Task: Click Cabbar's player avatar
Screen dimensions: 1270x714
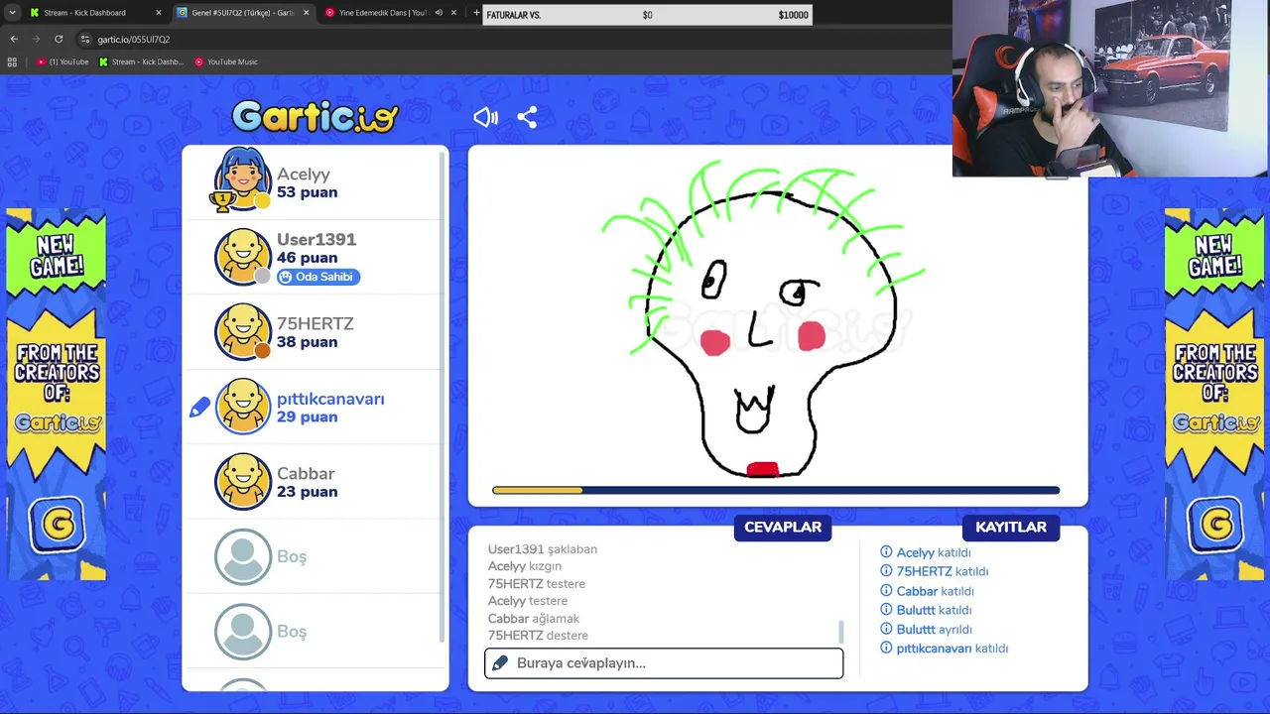Action: [x=242, y=482]
